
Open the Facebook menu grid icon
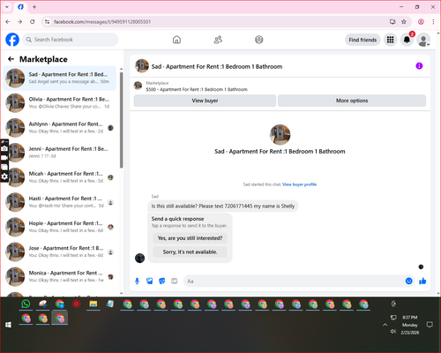coord(390,40)
